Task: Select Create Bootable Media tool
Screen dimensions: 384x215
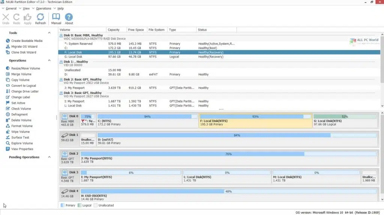Action: click(x=27, y=41)
